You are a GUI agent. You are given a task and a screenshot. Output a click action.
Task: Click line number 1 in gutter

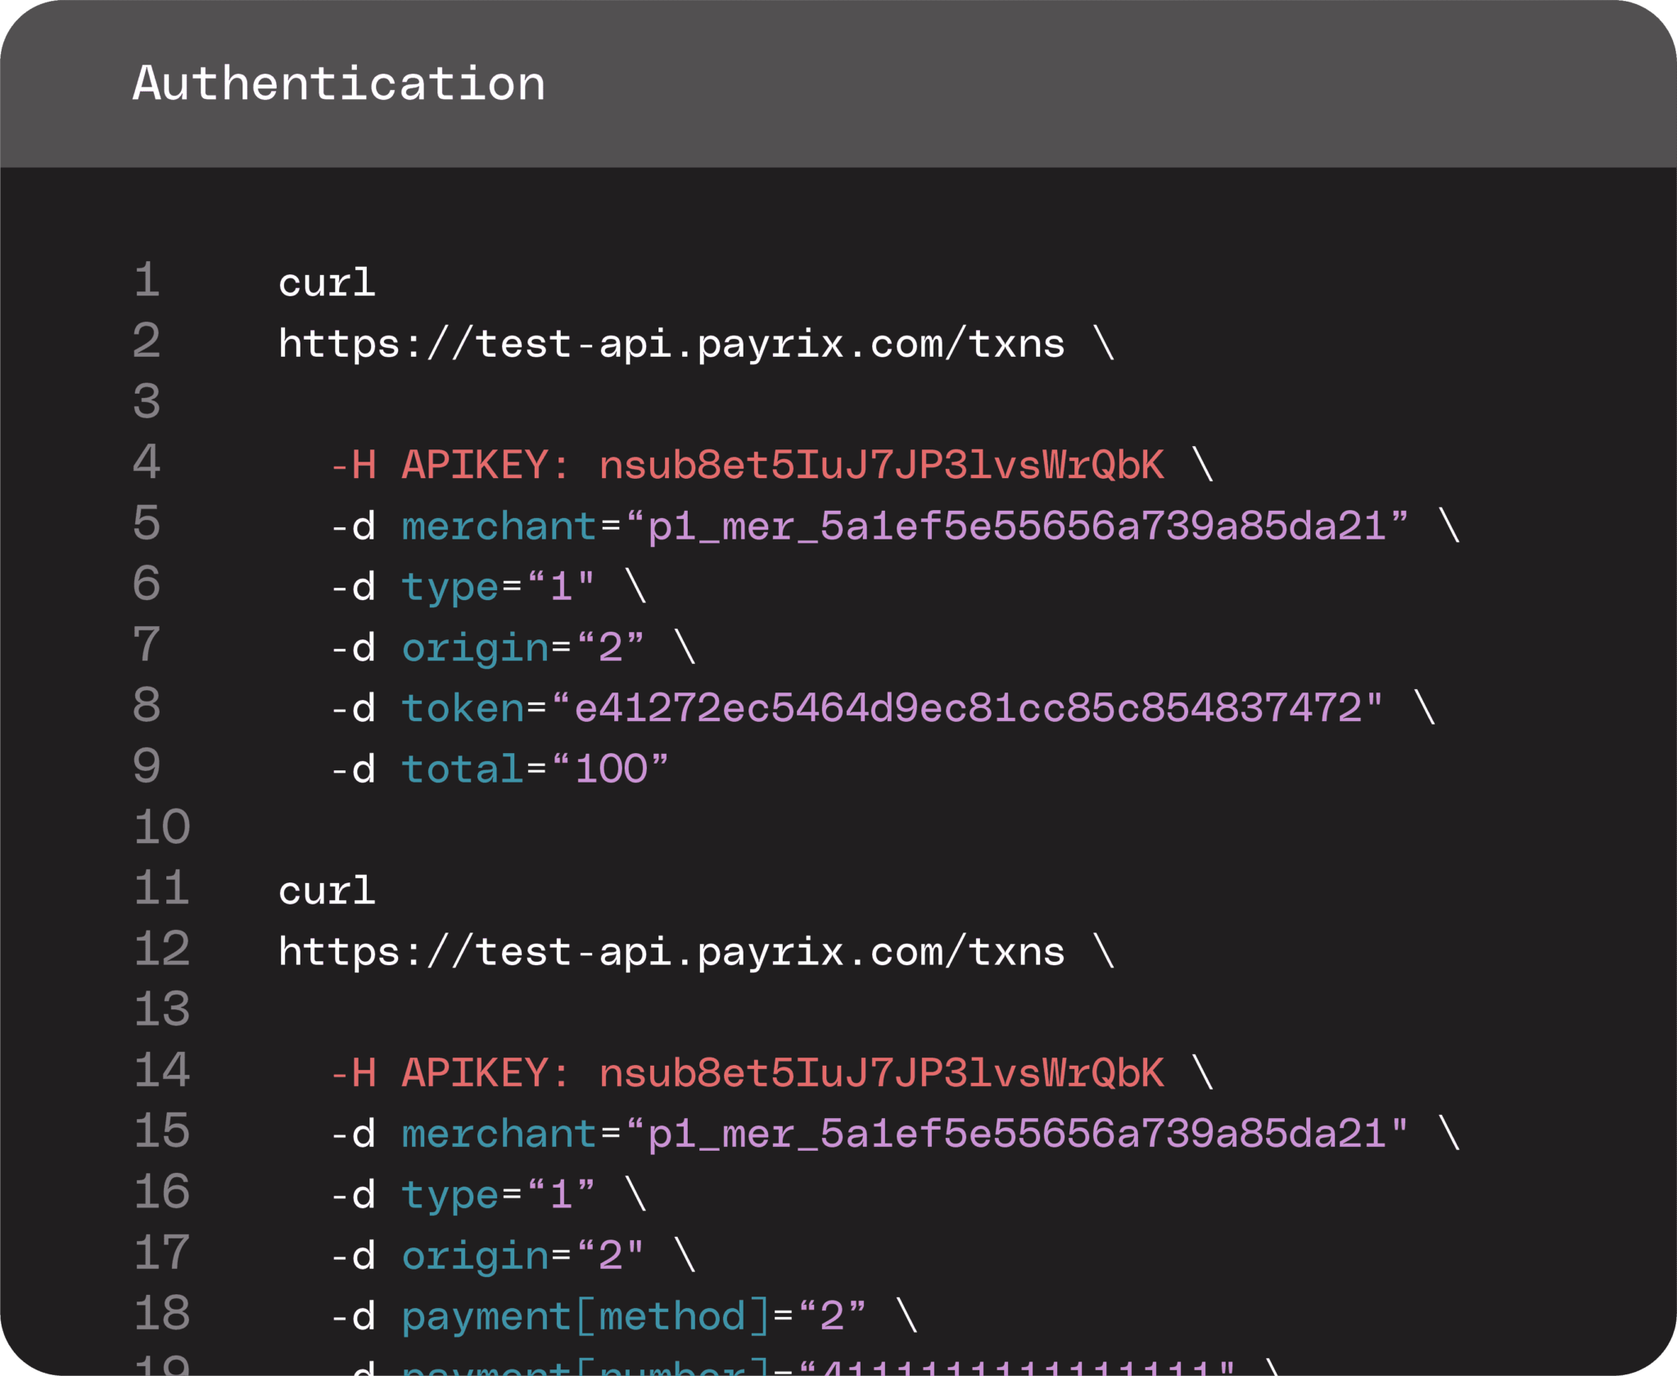[147, 280]
